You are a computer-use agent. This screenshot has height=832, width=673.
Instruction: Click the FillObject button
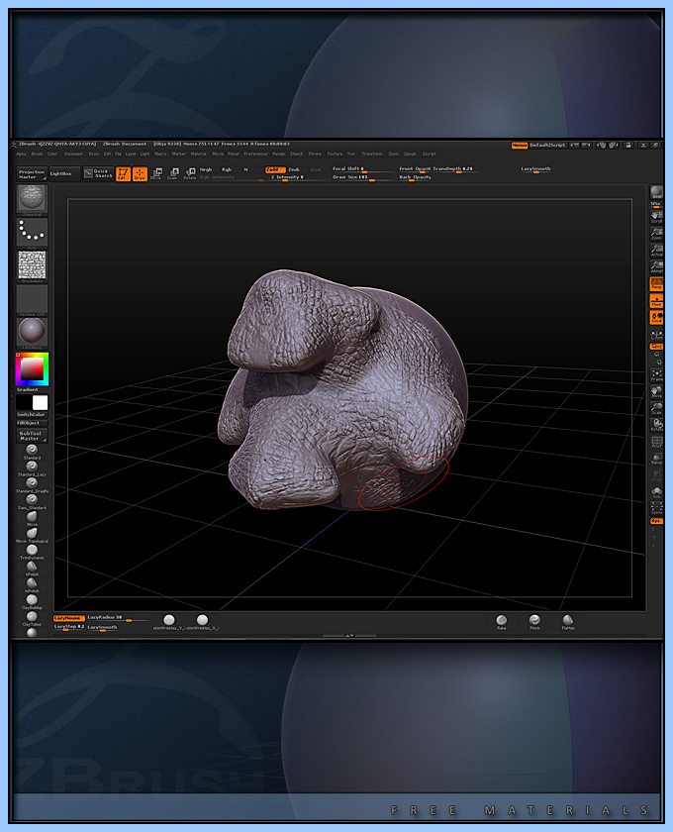(x=32, y=423)
